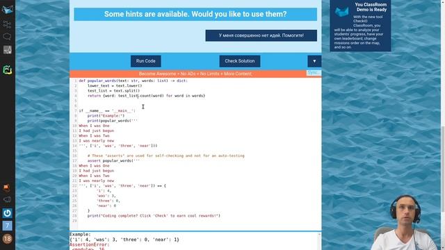Click the Check Solution button
This screenshot has height=250, width=445.
point(239,61)
